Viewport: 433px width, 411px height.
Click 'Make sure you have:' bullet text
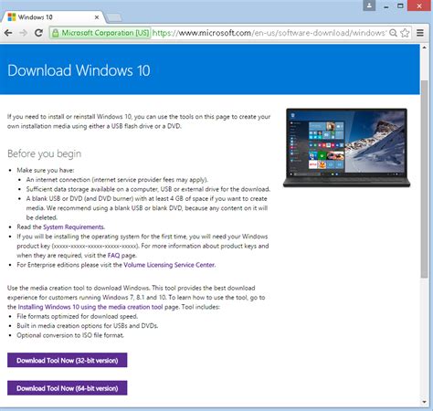[x=46, y=170]
